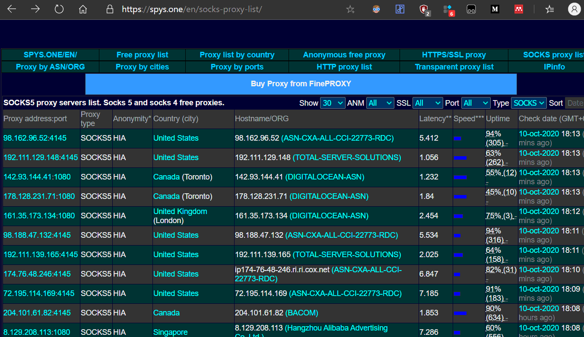Open the Free proxy list menu item
This screenshot has width=584, height=337.
pyautogui.click(x=142, y=55)
